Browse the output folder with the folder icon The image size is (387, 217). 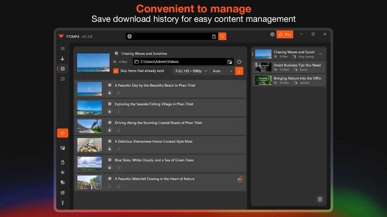pos(230,62)
